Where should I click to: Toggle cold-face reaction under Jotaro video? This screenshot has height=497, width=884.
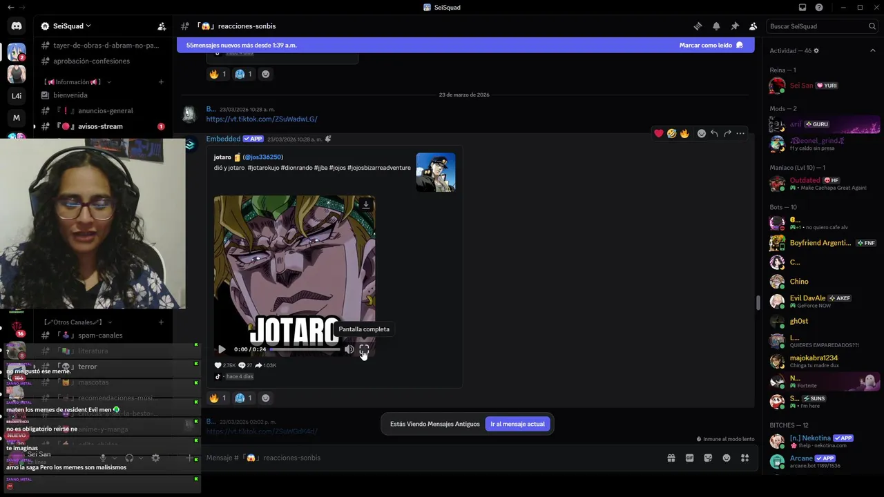244,398
